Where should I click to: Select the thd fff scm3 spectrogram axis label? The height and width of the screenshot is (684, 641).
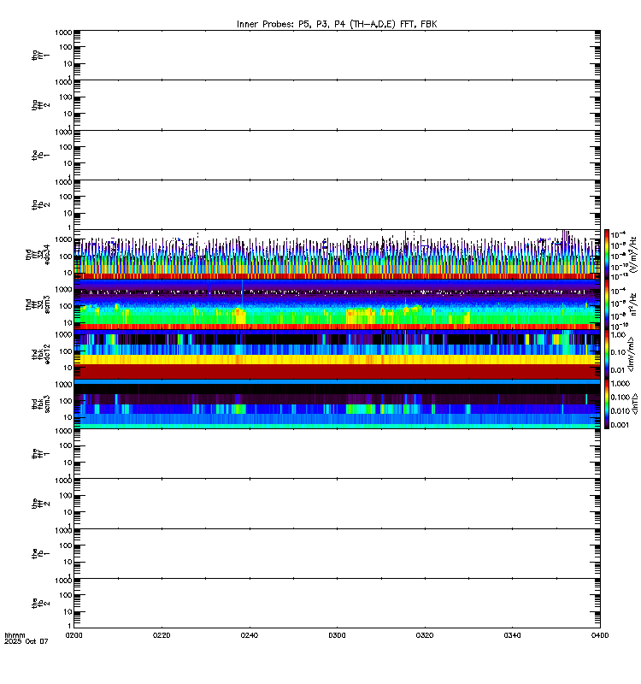pos(38,304)
